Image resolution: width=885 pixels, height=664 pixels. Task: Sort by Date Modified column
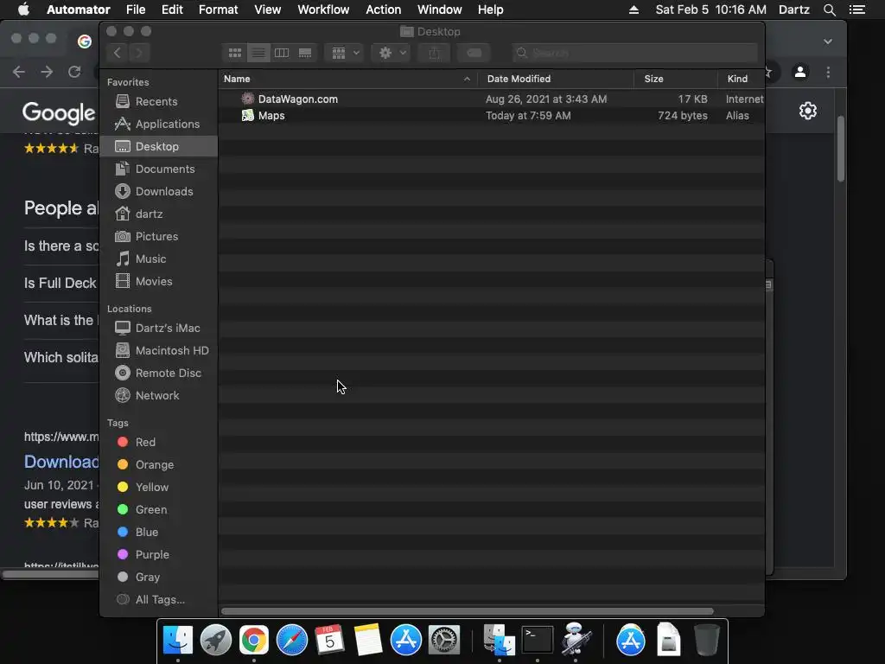point(556,79)
